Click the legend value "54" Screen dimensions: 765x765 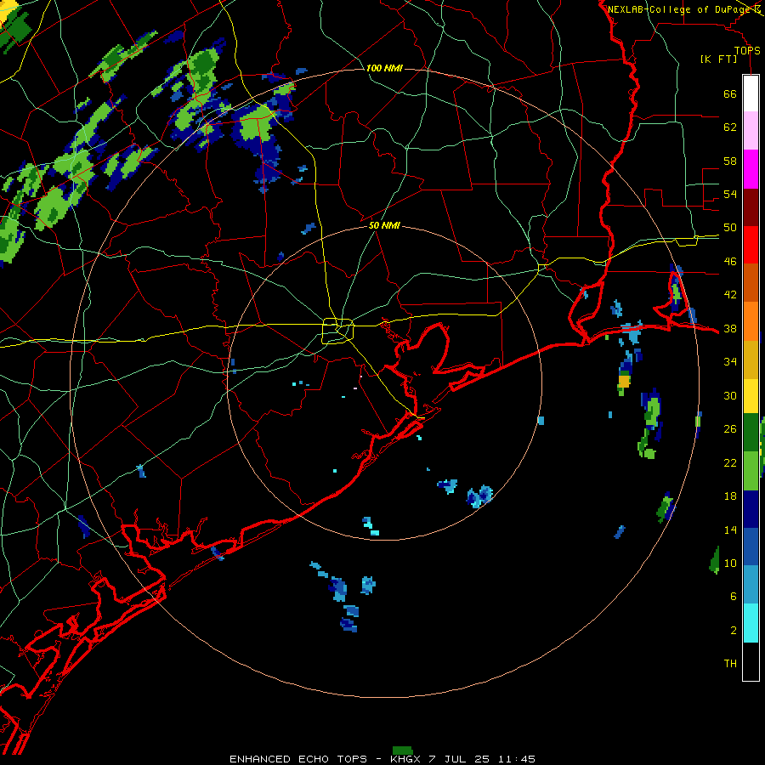click(x=730, y=194)
